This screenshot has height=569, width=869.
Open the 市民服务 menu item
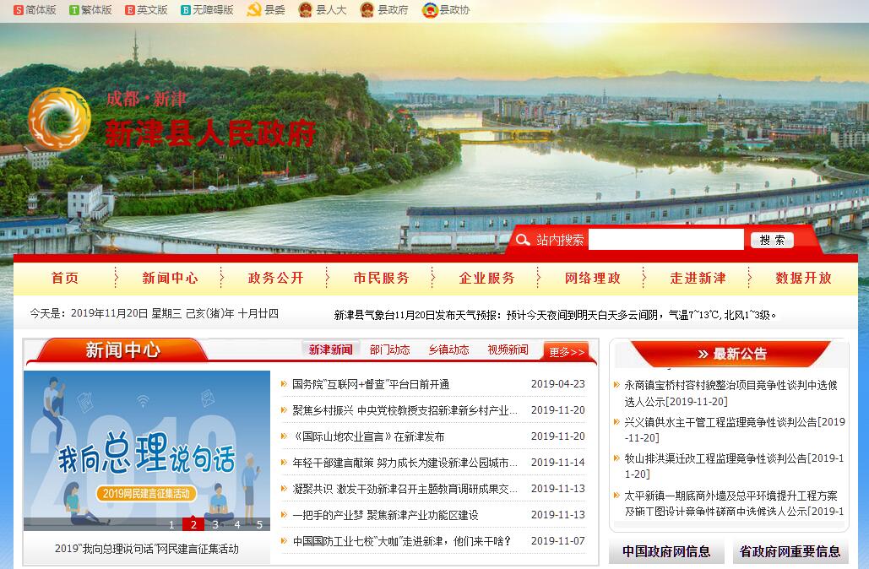[382, 278]
